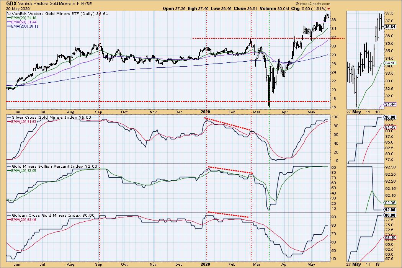Select the GDX ticker symbol in header
402x268 pixels.
[12, 3]
